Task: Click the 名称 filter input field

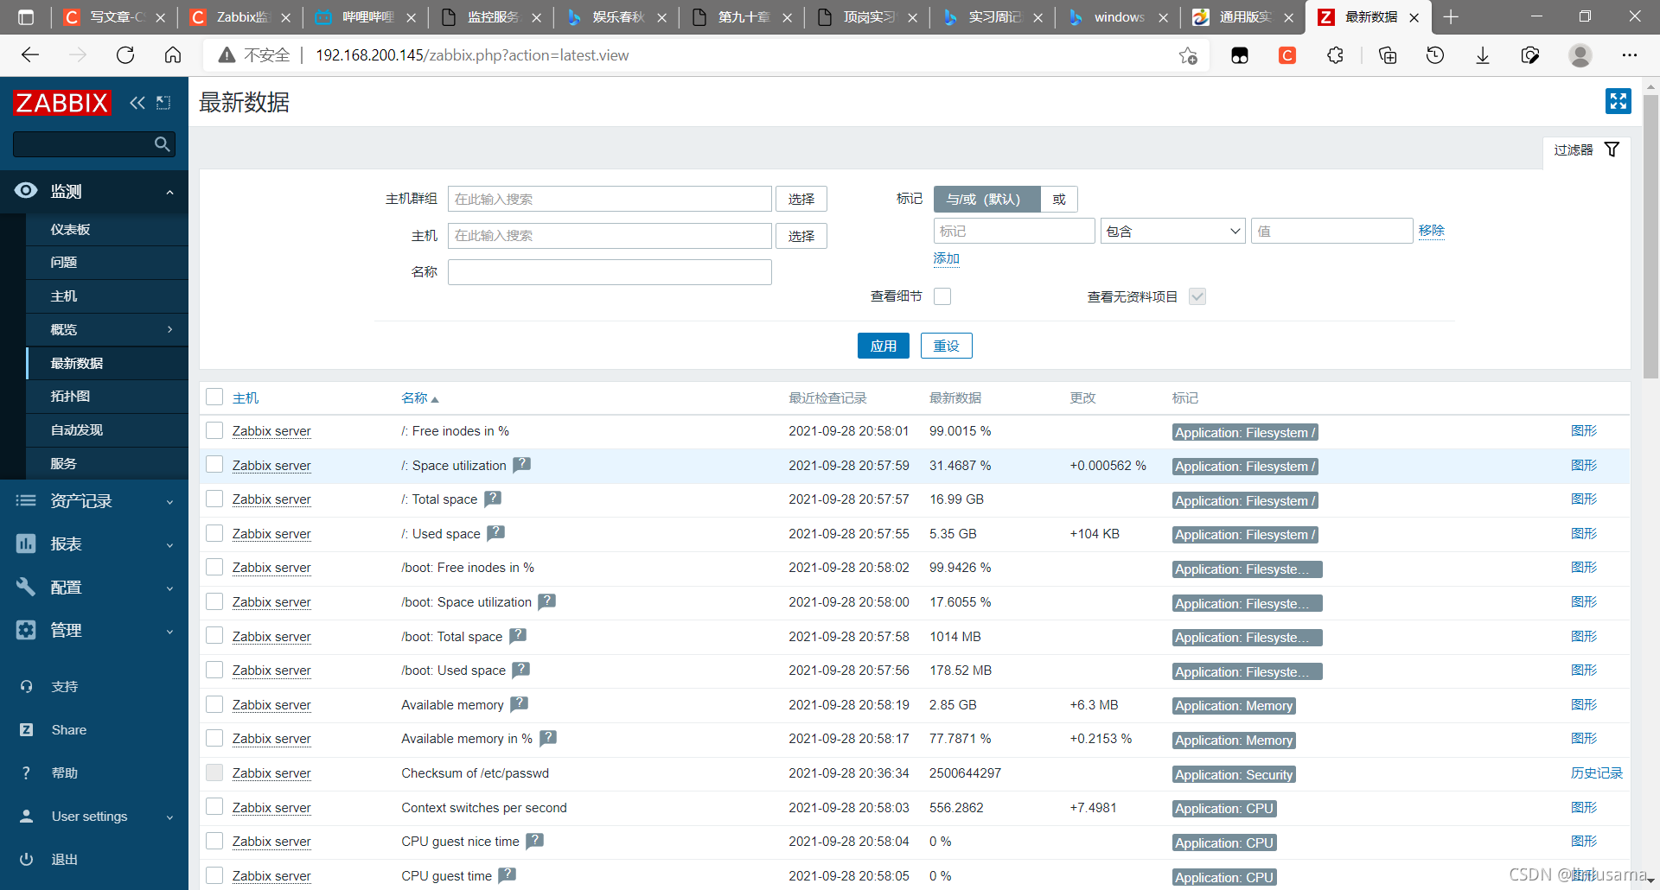Action: 610,272
